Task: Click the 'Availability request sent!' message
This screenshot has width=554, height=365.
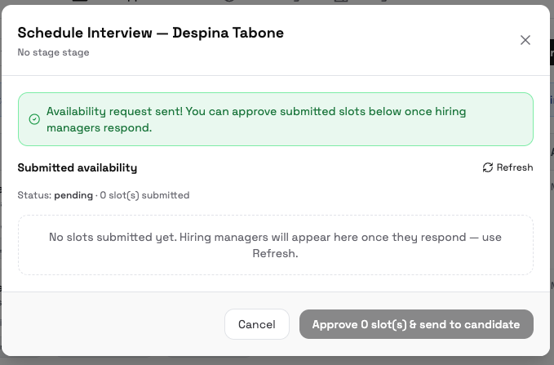Action: [256, 119]
